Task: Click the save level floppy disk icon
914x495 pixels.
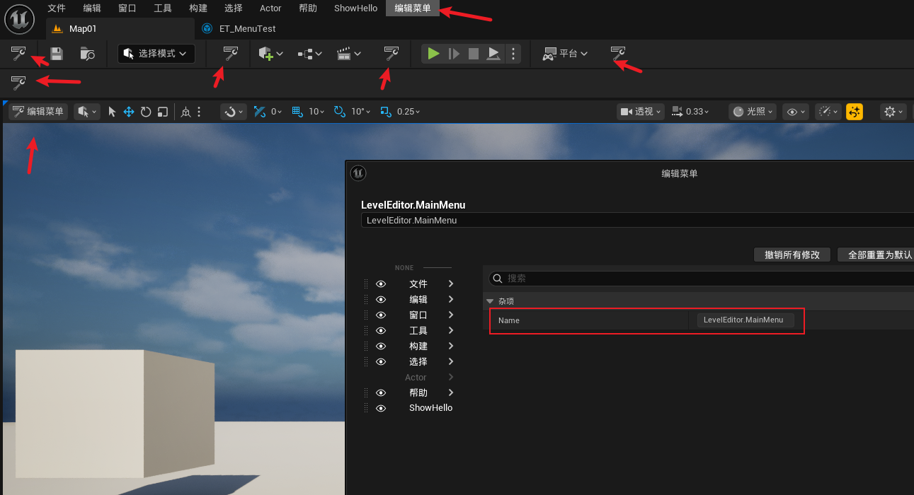Action: click(x=57, y=54)
